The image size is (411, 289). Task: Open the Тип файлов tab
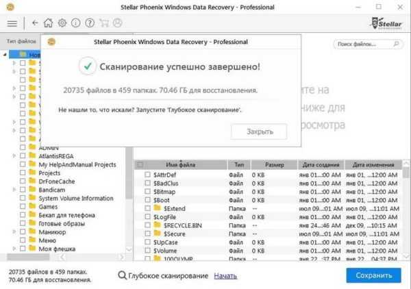[x=21, y=41]
